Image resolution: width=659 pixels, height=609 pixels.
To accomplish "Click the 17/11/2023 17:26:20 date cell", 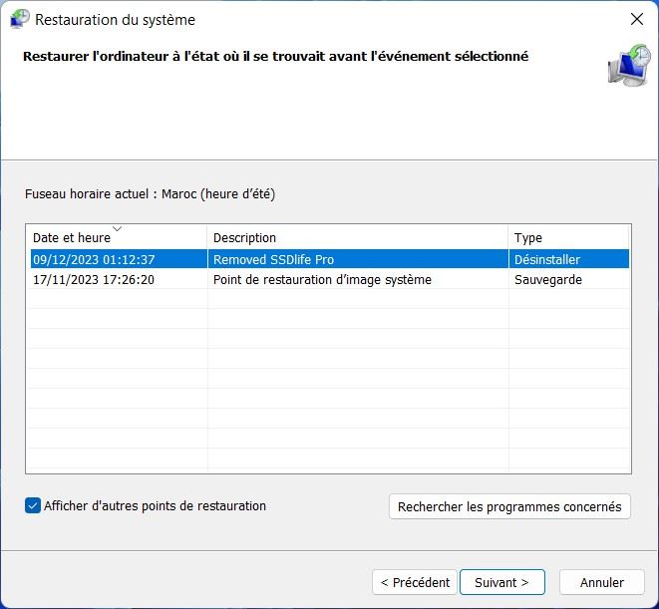I will (94, 280).
